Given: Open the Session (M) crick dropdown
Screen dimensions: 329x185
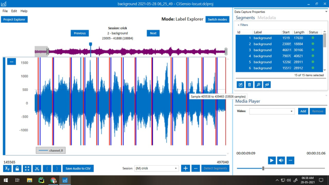Looking at the screenshot, I should click(157, 168).
